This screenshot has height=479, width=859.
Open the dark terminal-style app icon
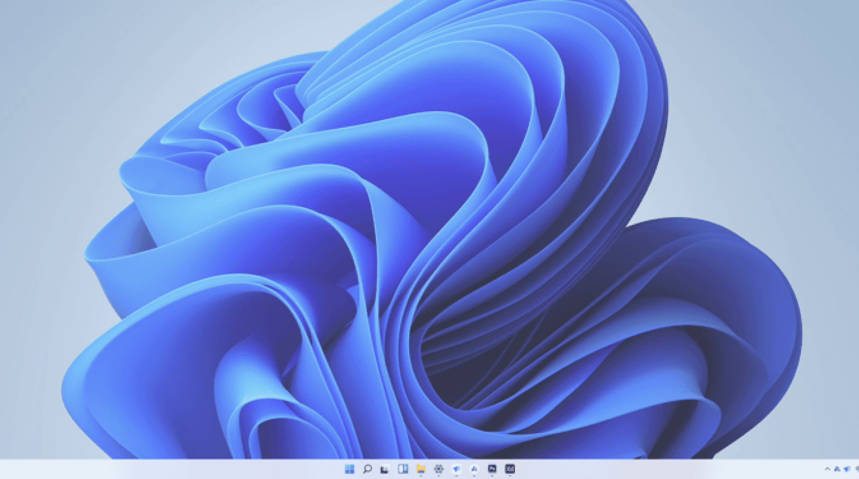pyautogui.click(x=492, y=469)
